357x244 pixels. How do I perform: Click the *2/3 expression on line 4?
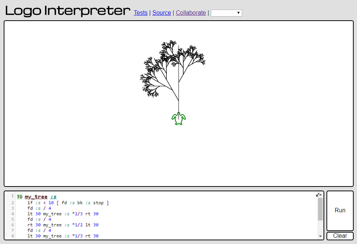tap(77, 214)
